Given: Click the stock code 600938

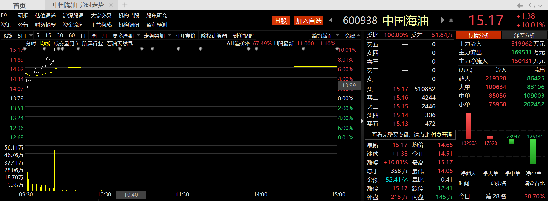Looking at the screenshot, I should point(360,21).
